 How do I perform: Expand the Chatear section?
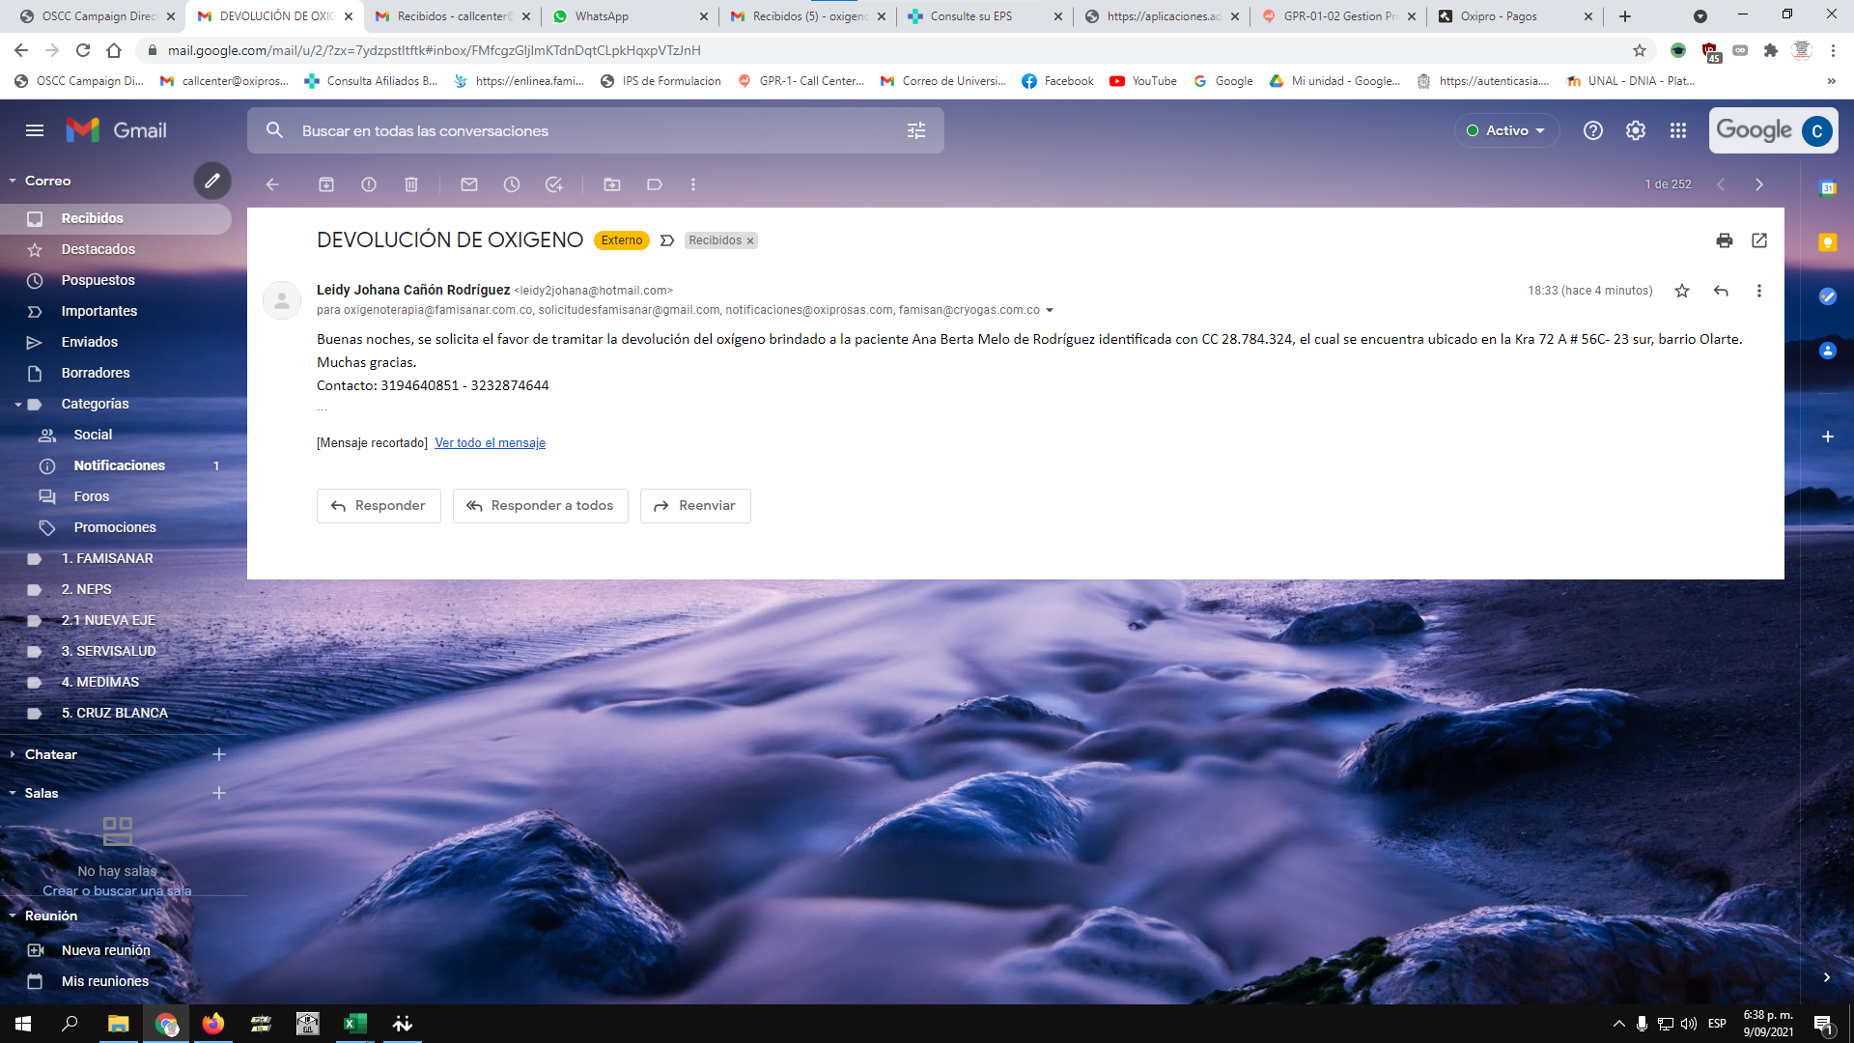pos(13,754)
